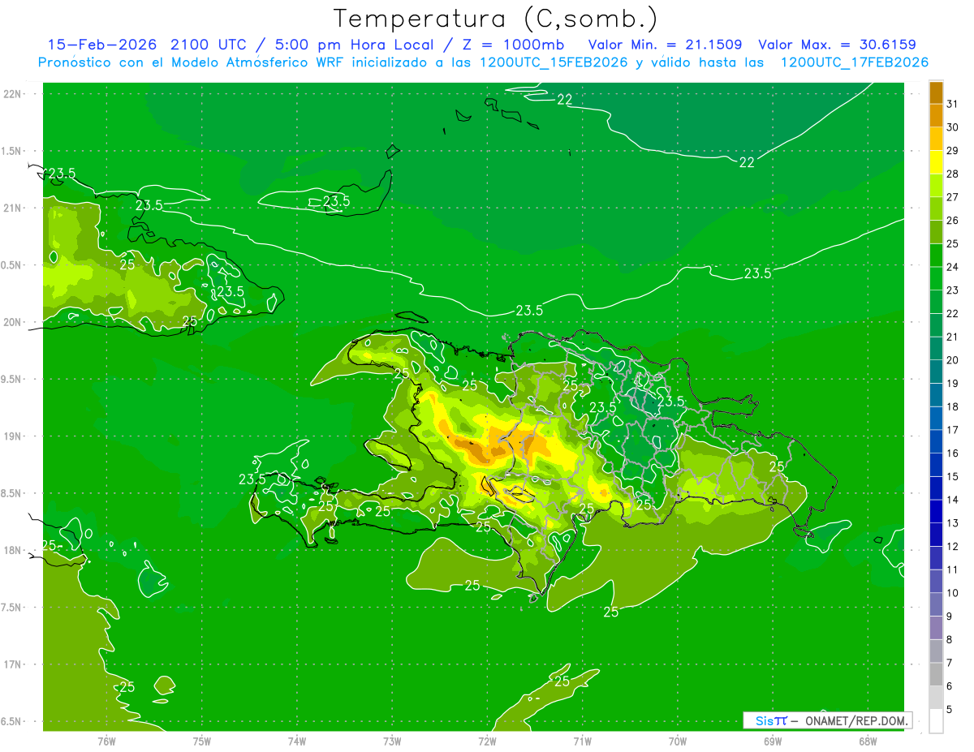Click the gray swatch between 6 and 7

[936, 674]
